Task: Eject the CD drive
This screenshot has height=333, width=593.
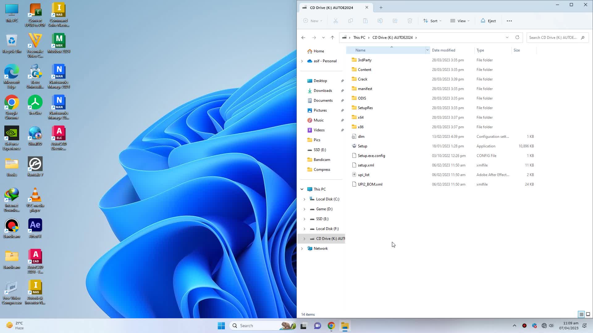Action: tap(488, 21)
